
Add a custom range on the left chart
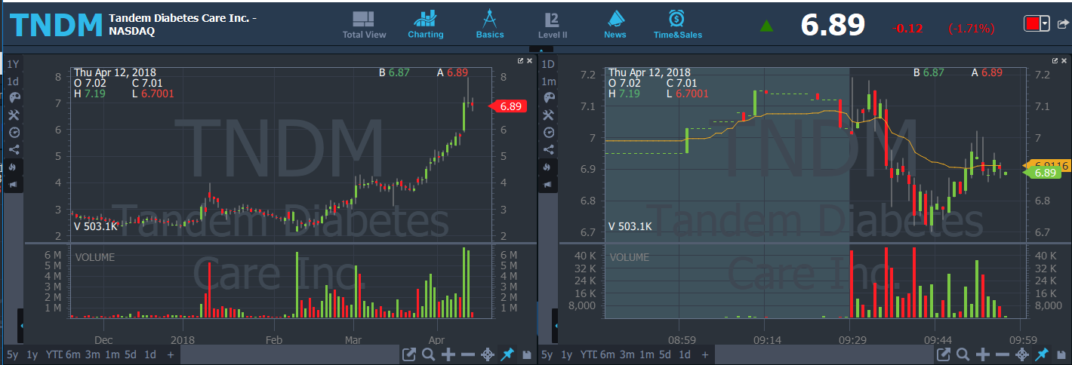[171, 354]
